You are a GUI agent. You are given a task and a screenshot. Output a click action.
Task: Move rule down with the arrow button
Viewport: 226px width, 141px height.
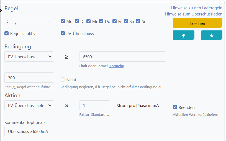pos(212,35)
